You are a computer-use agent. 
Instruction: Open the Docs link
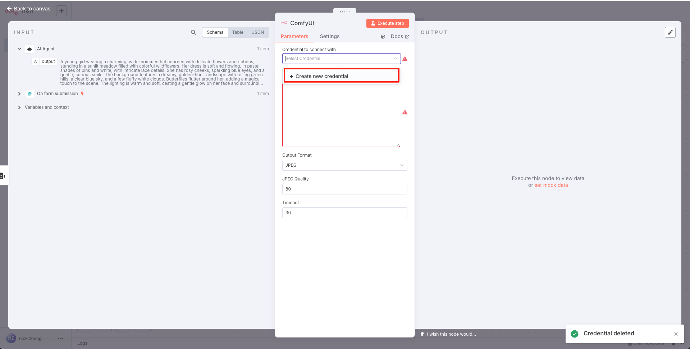point(400,36)
